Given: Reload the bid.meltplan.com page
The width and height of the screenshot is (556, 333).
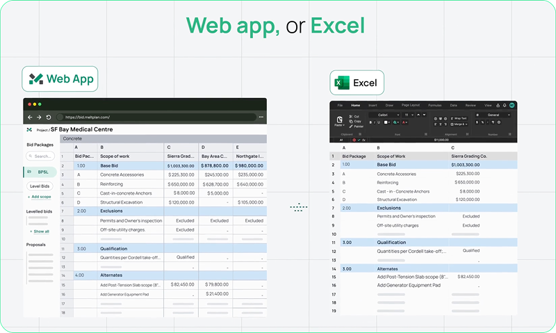Looking at the screenshot, I should [x=49, y=117].
